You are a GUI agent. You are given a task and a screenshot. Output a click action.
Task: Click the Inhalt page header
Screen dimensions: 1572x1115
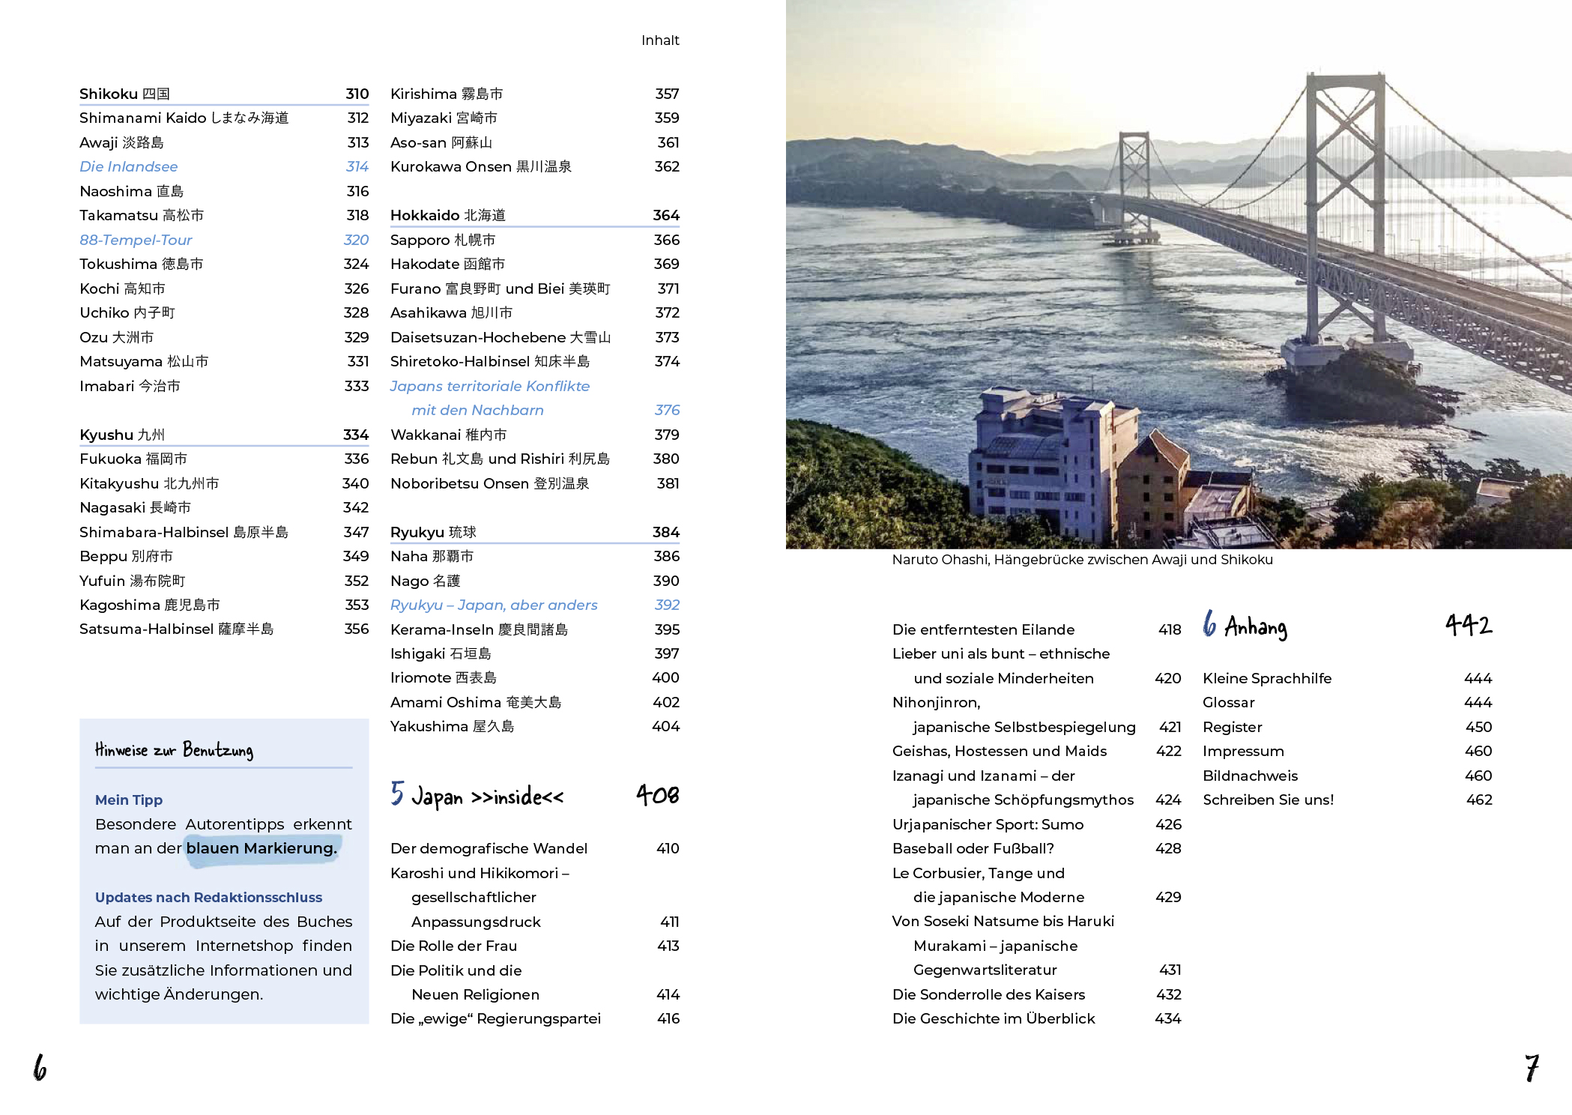click(x=659, y=40)
